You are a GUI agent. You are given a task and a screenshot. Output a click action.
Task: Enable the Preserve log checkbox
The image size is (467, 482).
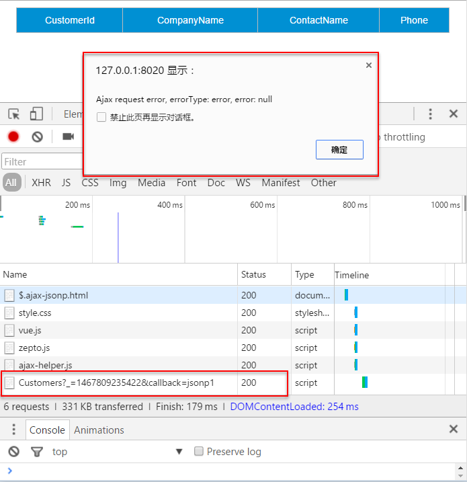[x=198, y=451]
